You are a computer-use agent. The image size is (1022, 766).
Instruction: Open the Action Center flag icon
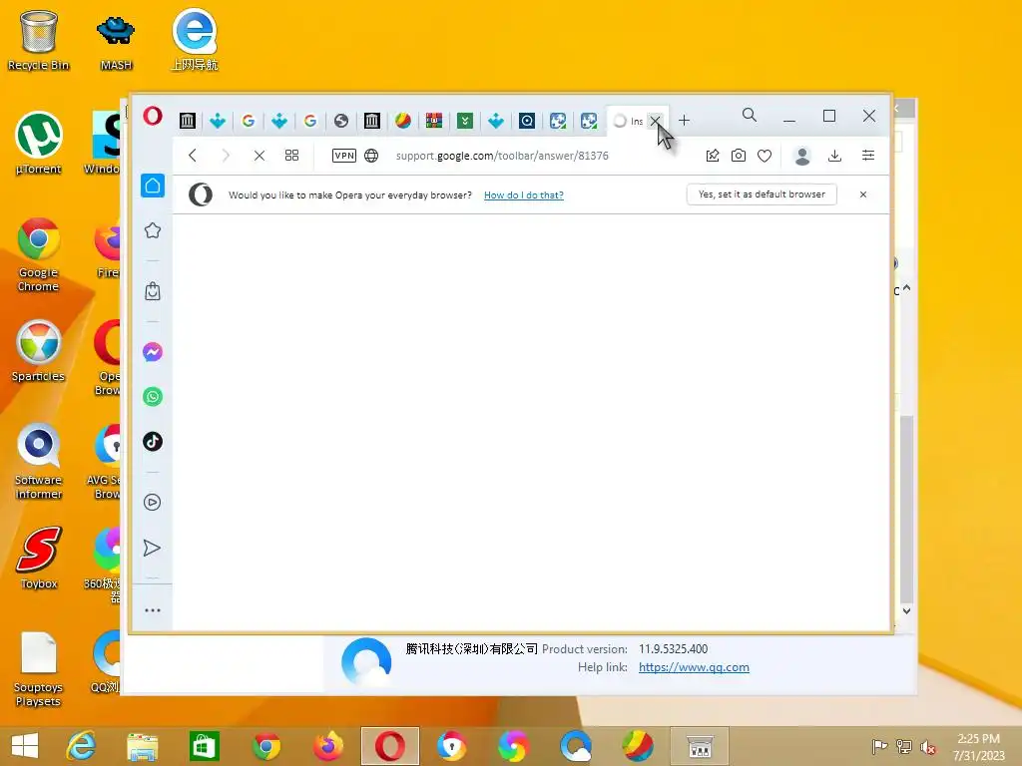click(879, 746)
